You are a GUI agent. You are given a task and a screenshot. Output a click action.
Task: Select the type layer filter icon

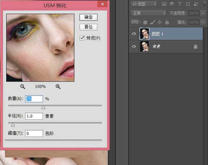pyautogui.click(x=180, y=4)
